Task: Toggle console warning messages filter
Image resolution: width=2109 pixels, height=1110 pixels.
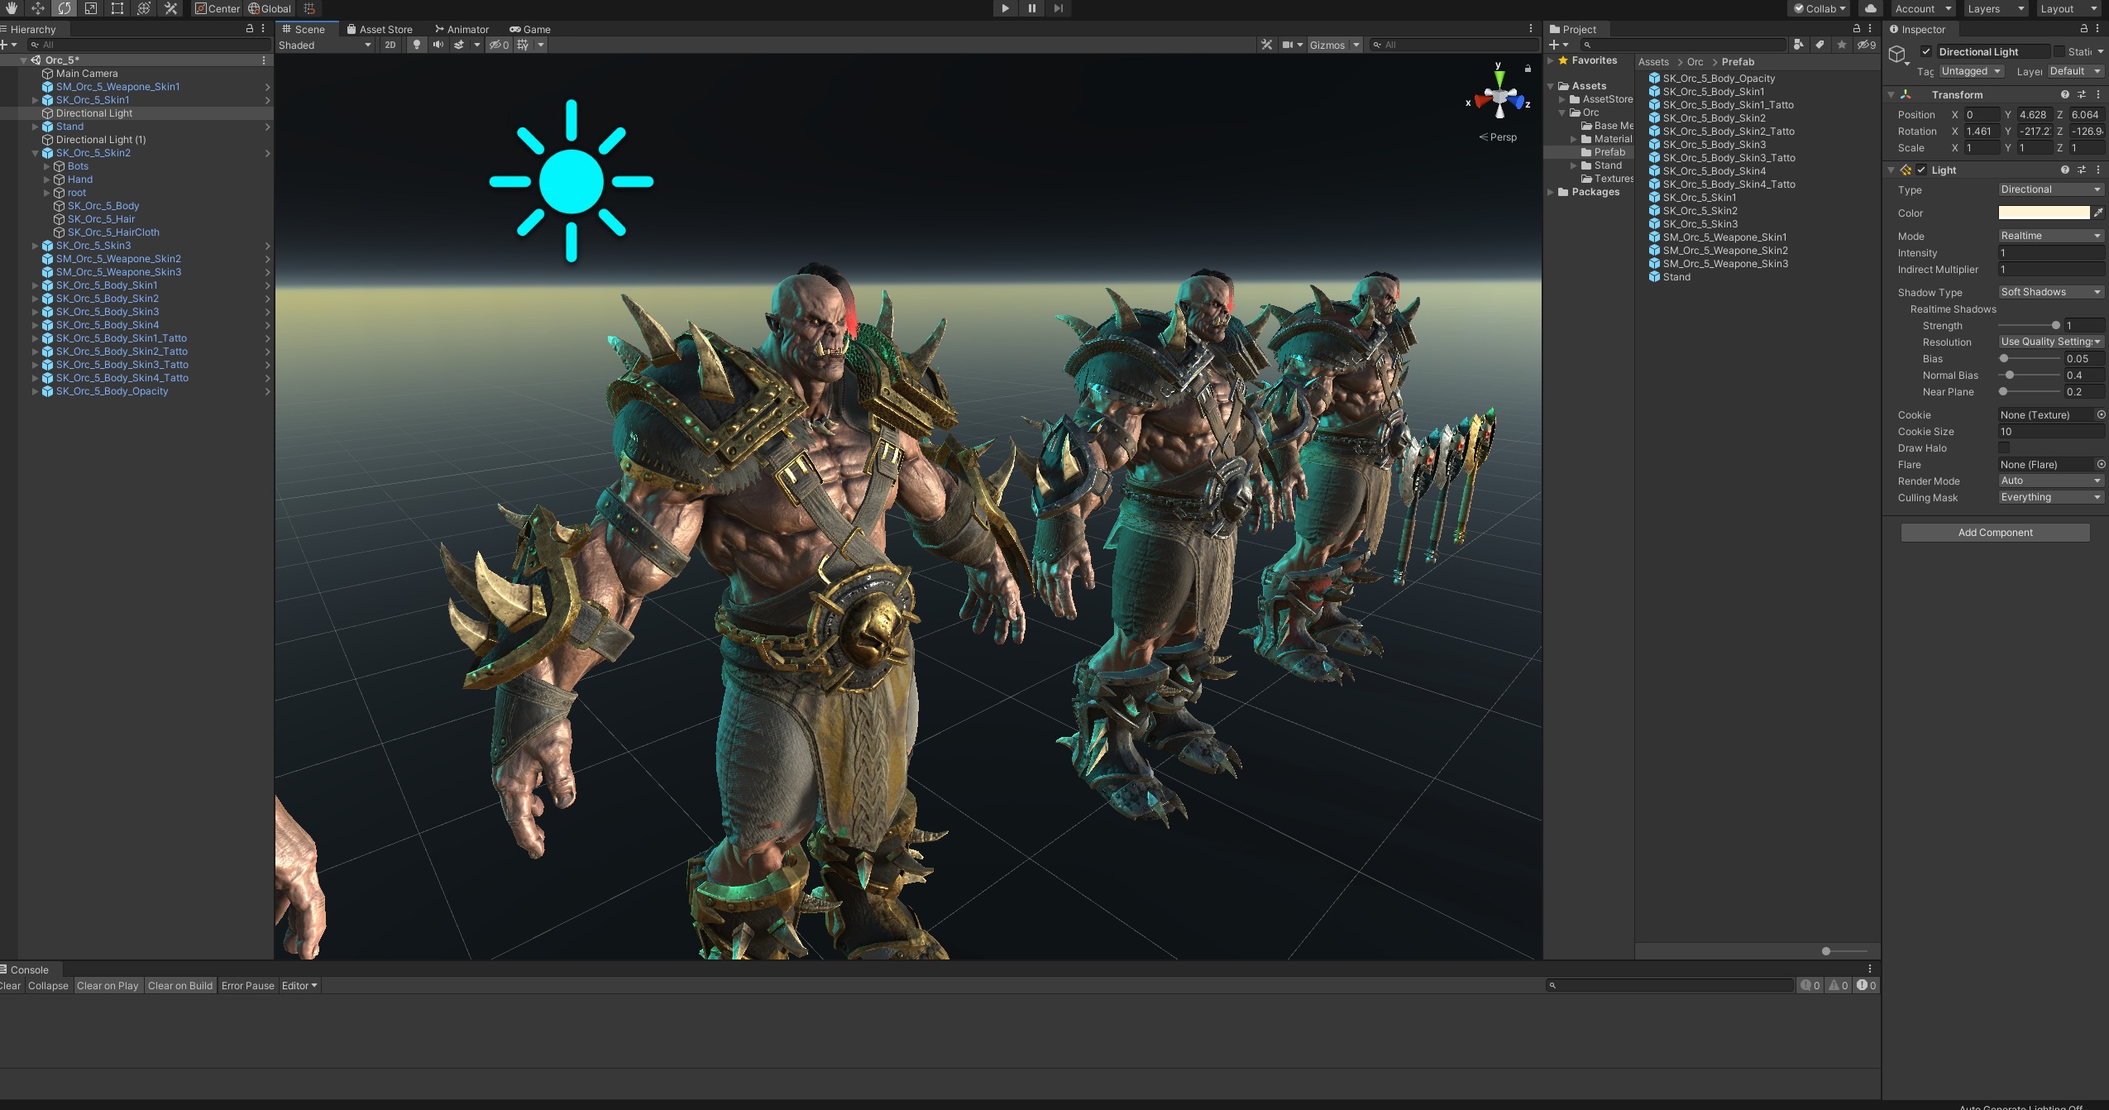Action: [1838, 985]
